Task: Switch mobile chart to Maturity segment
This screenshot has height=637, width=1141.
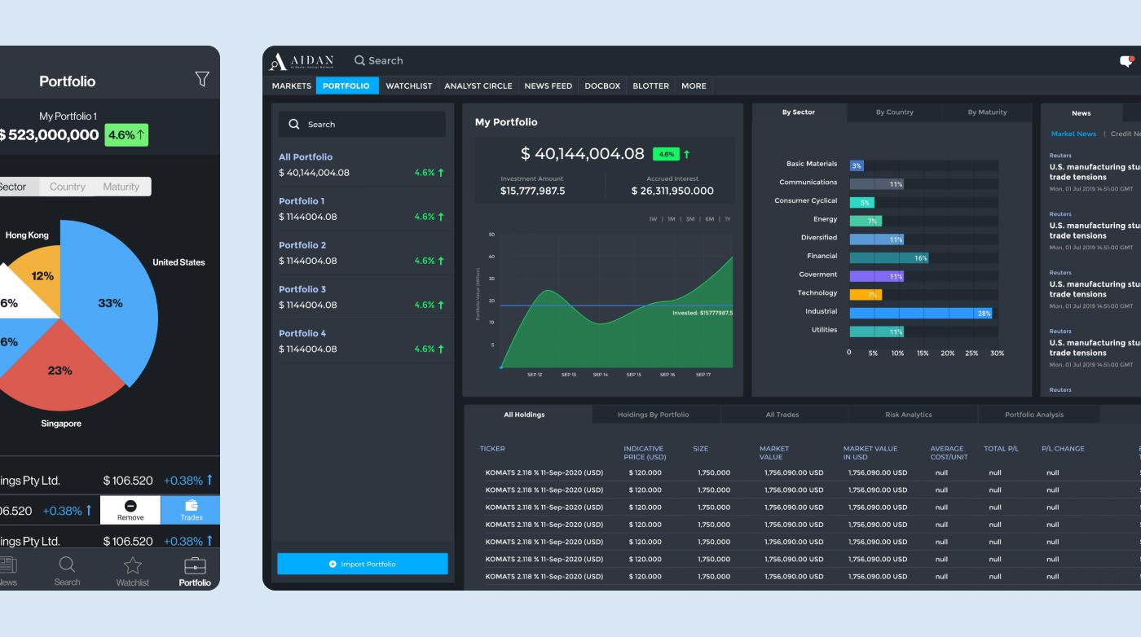Action: [x=121, y=187]
